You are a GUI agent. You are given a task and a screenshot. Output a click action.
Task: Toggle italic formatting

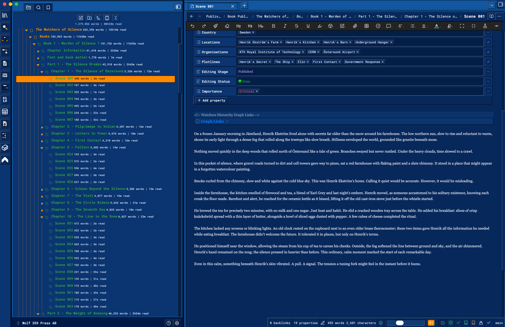click(x=285, y=26)
